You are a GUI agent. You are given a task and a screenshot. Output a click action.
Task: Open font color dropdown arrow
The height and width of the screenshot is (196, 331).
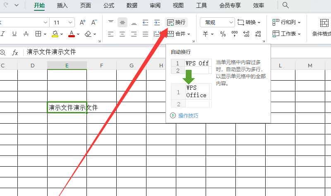pos(78,34)
